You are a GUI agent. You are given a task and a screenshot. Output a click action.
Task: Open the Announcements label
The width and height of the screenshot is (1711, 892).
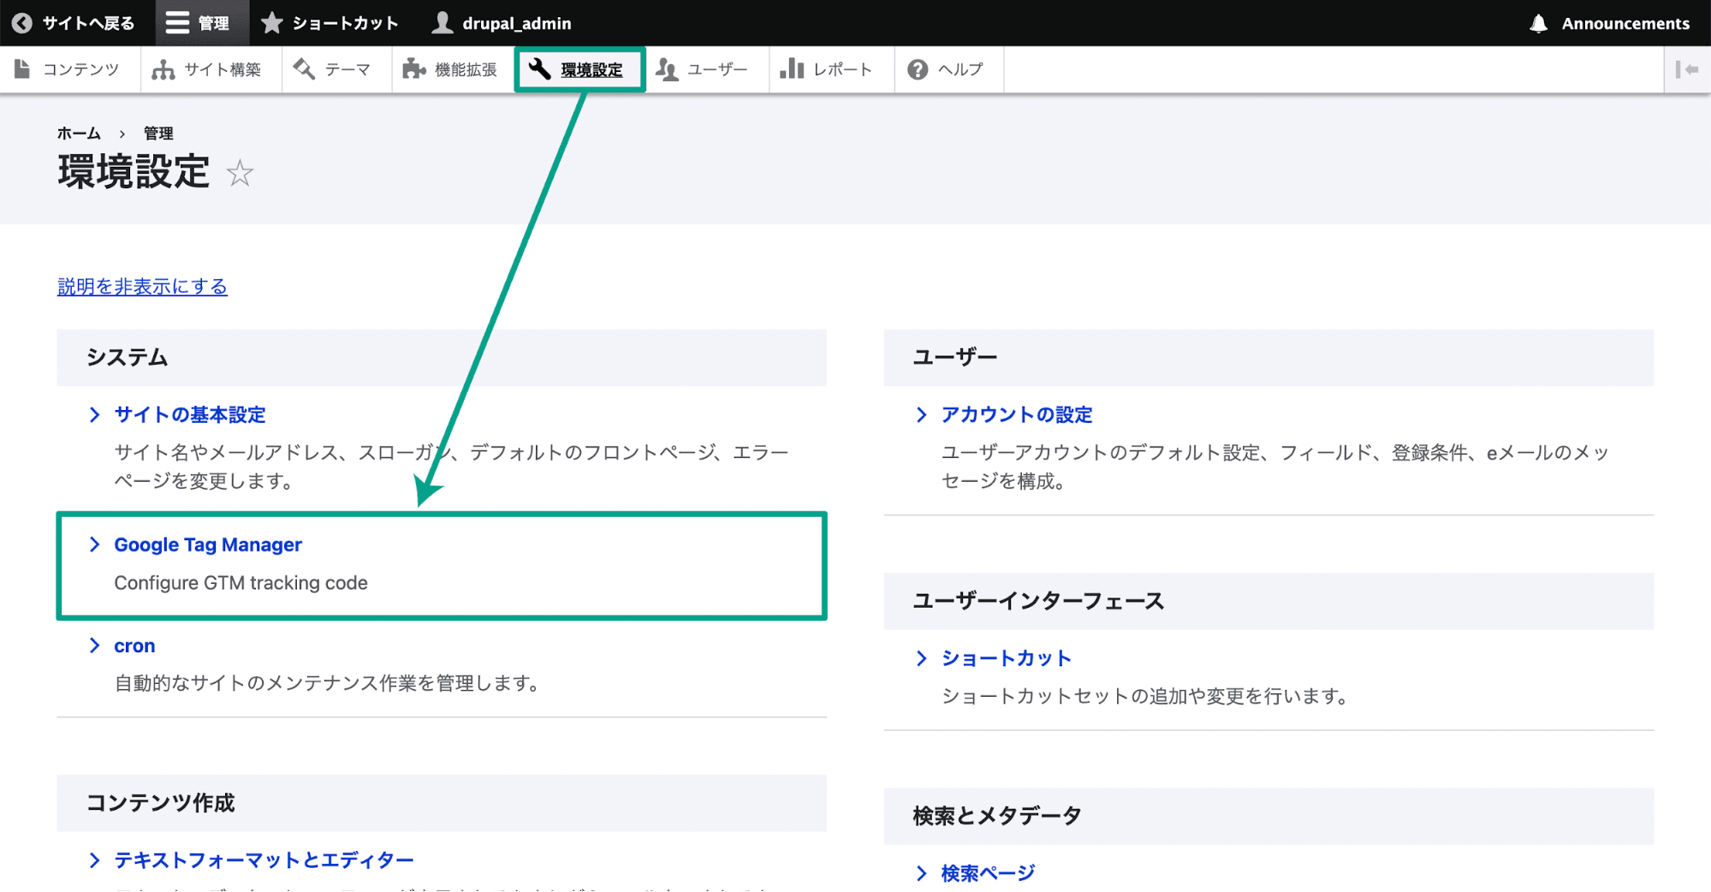[x=1625, y=23]
